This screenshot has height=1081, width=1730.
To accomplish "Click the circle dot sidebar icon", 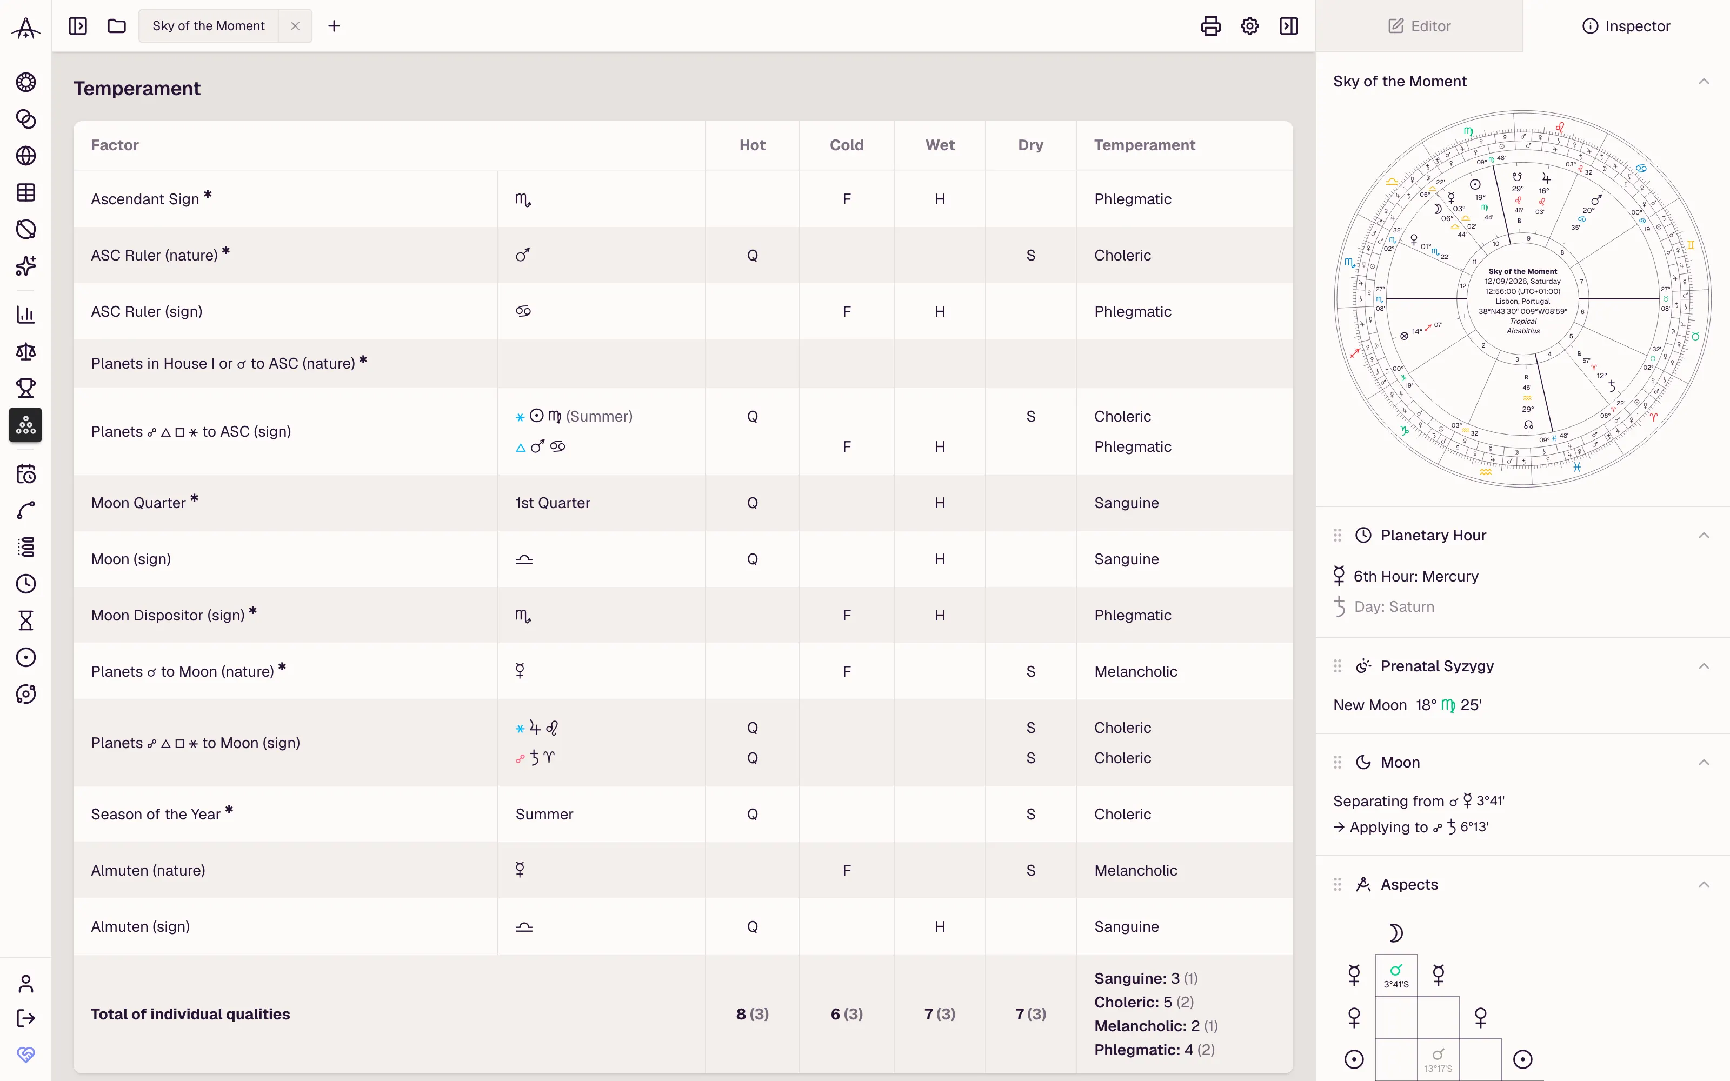I will pos(26,658).
